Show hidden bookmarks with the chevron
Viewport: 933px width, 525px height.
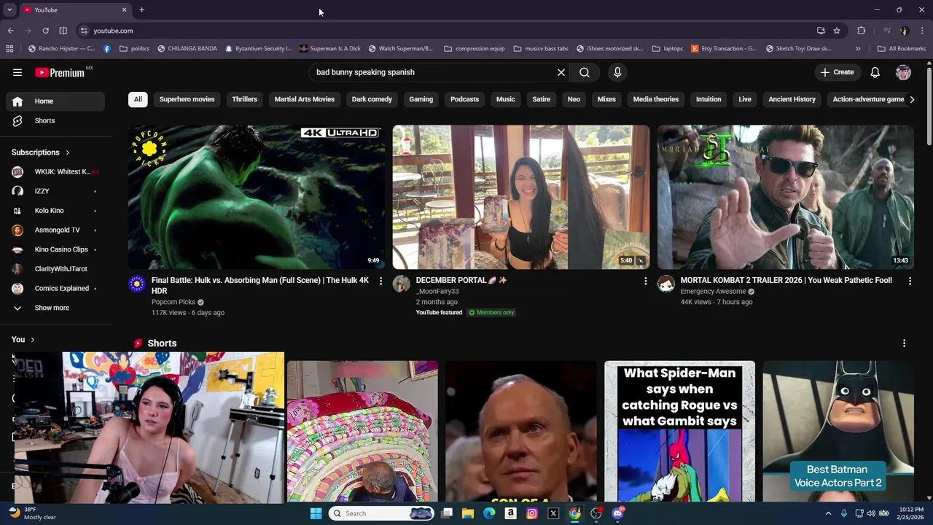tap(858, 49)
